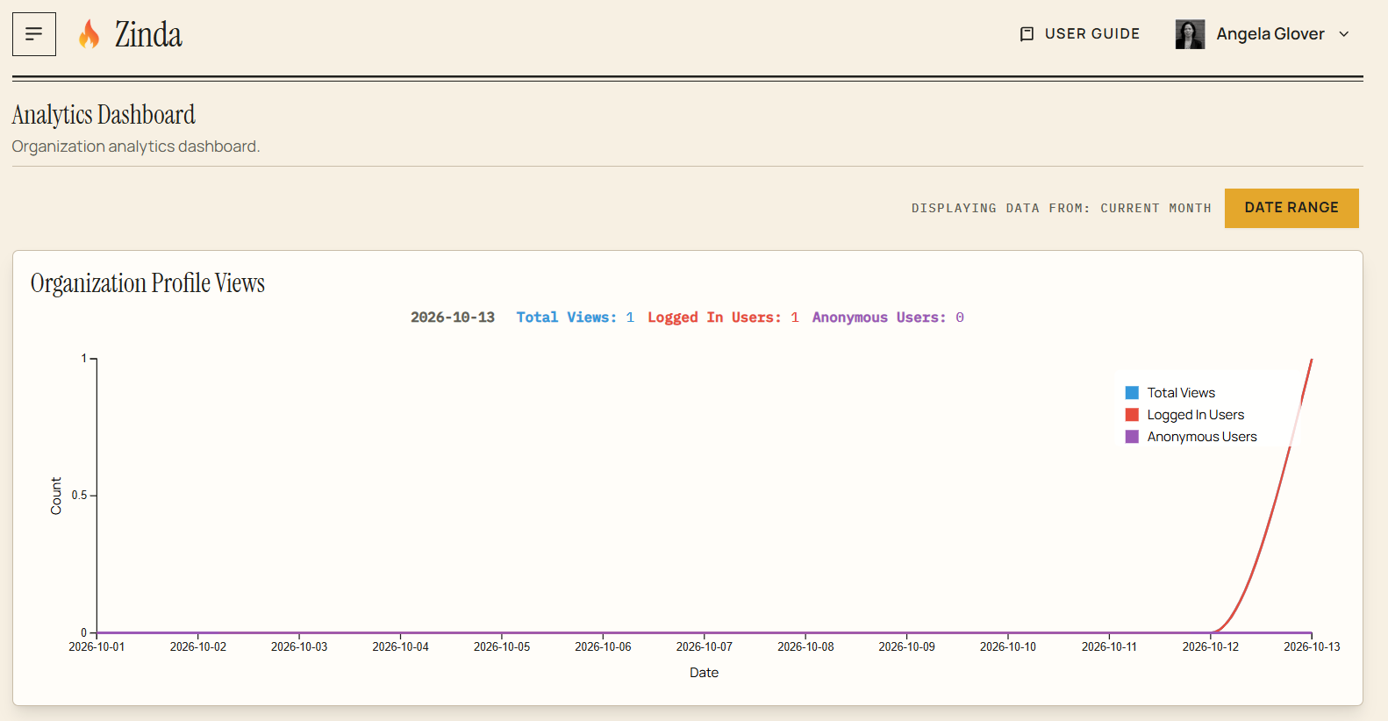This screenshot has width=1388, height=721.
Task: Click the Analytics Dashboard heading
Action: coord(104,115)
